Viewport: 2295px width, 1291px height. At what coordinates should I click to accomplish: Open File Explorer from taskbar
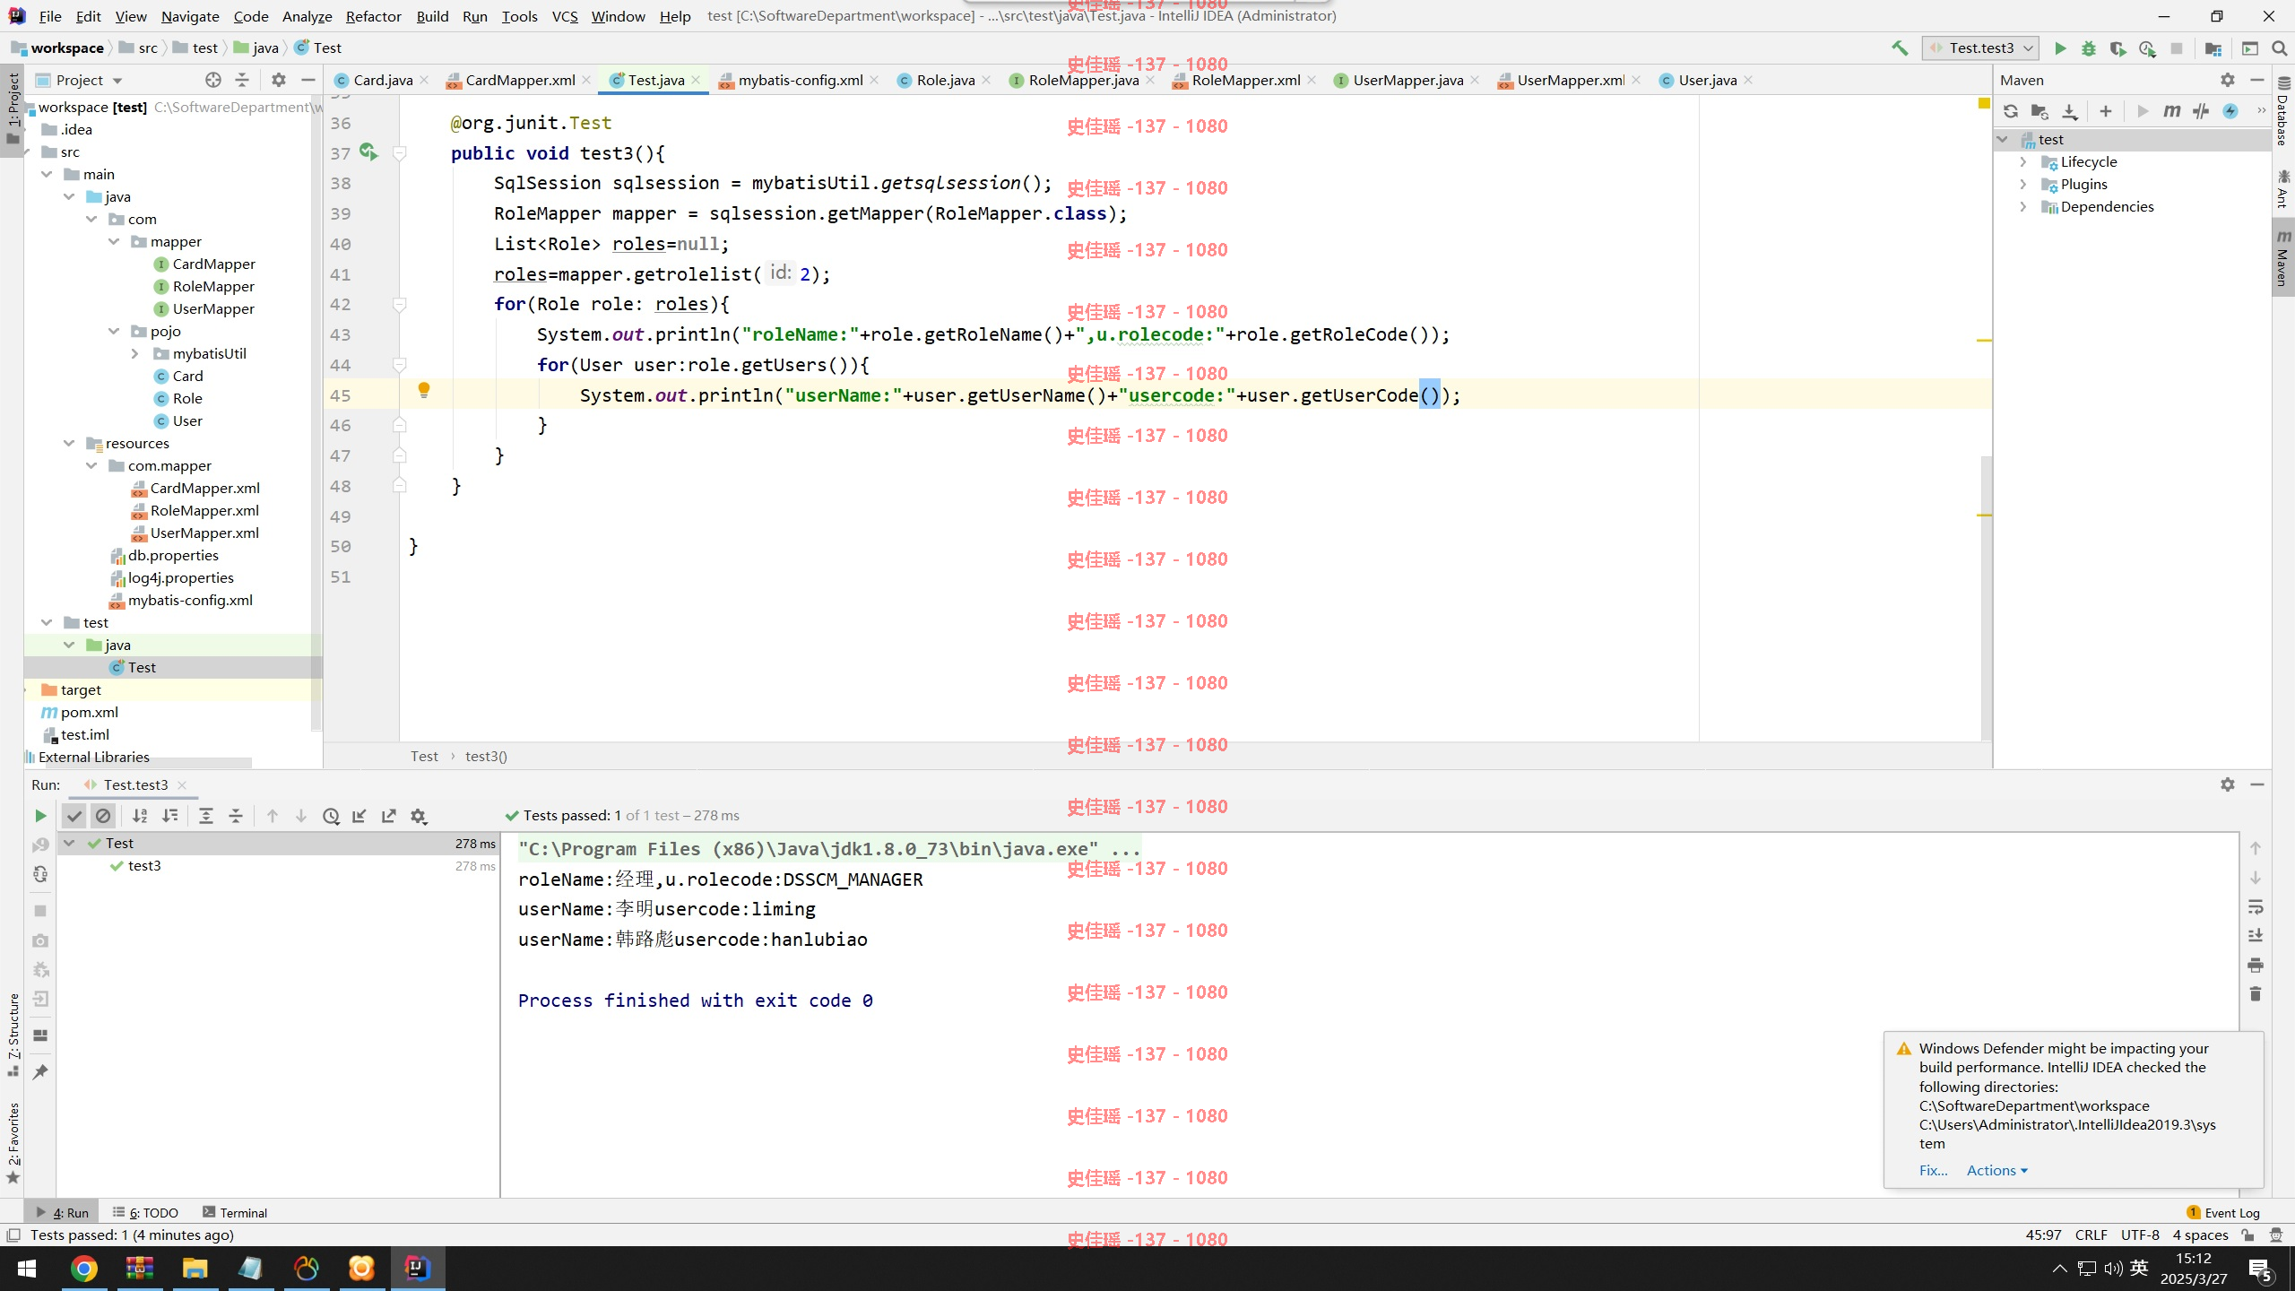tap(195, 1269)
